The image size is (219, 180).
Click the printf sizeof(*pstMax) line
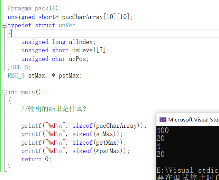pyautogui.click(x=75, y=151)
